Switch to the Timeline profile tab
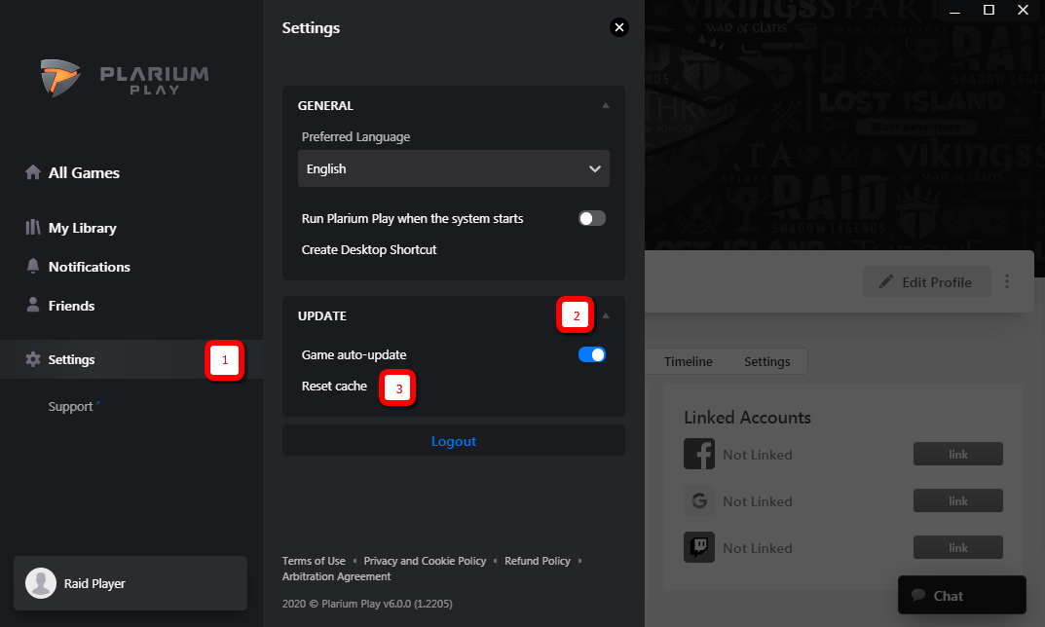The width and height of the screenshot is (1045, 627). click(688, 361)
